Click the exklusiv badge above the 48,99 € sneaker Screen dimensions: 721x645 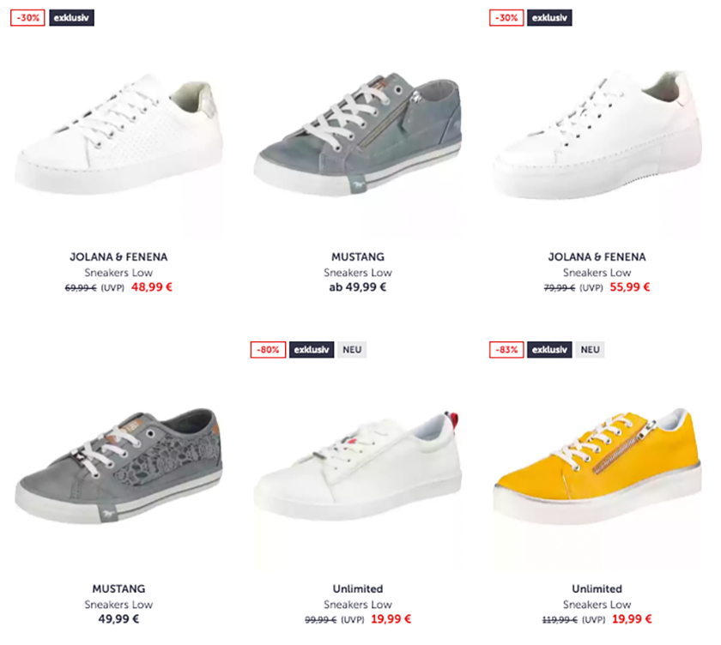[71, 18]
